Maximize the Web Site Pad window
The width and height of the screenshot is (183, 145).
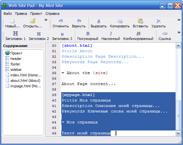pyautogui.click(x=170, y=5)
